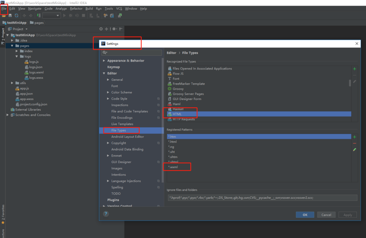The image size is (366, 238).
Task: Click the Cancel button
Action: 326,215
